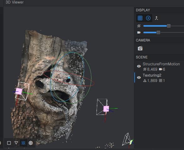Image resolution: width=184 pixels, height=150 pixels.
Task: Adjust the camera scale slider handle
Action: (158, 32)
